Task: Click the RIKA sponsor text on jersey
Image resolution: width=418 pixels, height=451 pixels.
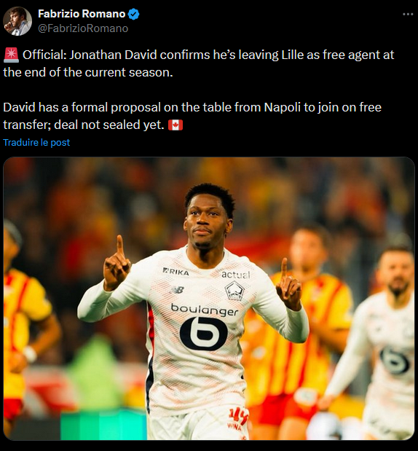Action: (176, 272)
